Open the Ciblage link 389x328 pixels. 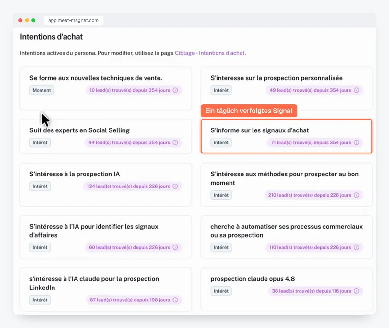tap(185, 53)
